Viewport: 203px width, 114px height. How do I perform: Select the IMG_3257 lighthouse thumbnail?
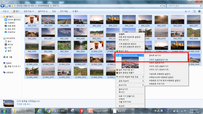click(x=194, y=21)
